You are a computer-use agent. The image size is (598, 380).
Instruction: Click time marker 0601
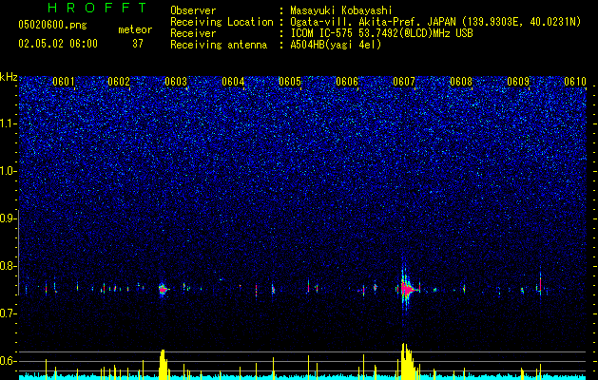(64, 82)
